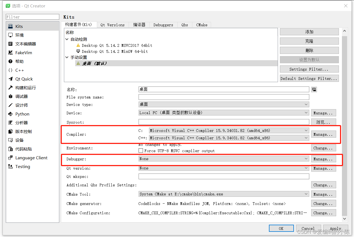Screen dimensions: 354x237
Task: Open the 分析器 settings category
Action: (32, 123)
